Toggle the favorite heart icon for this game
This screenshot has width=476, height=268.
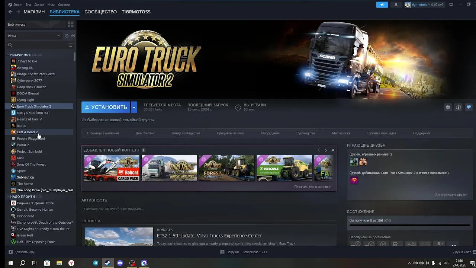point(469,107)
